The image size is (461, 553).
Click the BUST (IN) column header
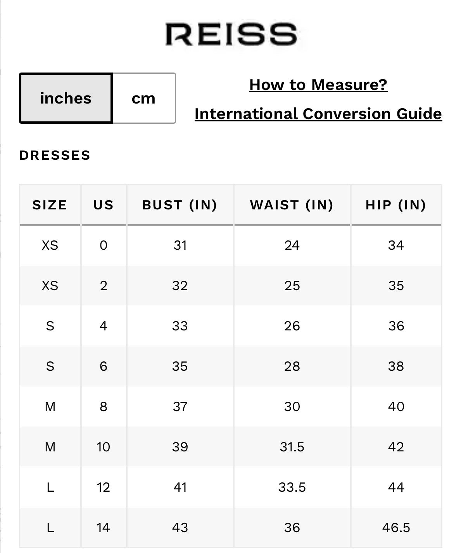[x=180, y=205]
